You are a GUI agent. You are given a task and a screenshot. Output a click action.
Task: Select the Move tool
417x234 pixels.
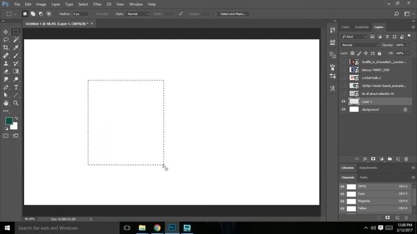pos(6,32)
